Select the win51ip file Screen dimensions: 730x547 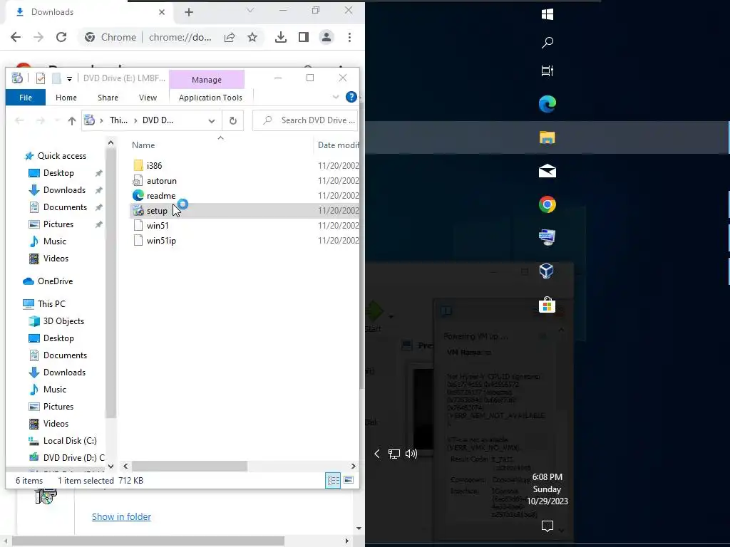point(161,241)
